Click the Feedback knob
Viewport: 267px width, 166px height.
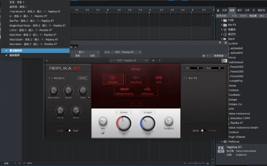click(x=169, y=121)
